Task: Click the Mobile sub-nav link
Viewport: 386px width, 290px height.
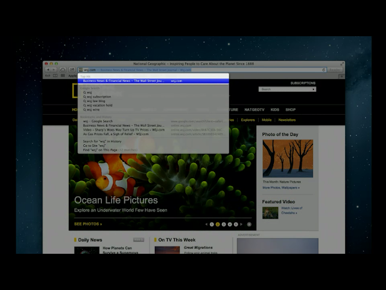Action: pyautogui.click(x=267, y=120)
